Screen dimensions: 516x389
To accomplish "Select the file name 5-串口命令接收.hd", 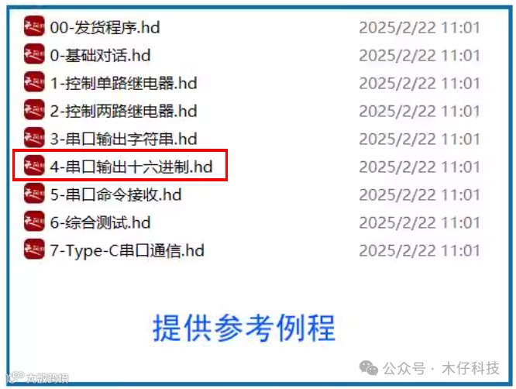I will tap(116, 194).
